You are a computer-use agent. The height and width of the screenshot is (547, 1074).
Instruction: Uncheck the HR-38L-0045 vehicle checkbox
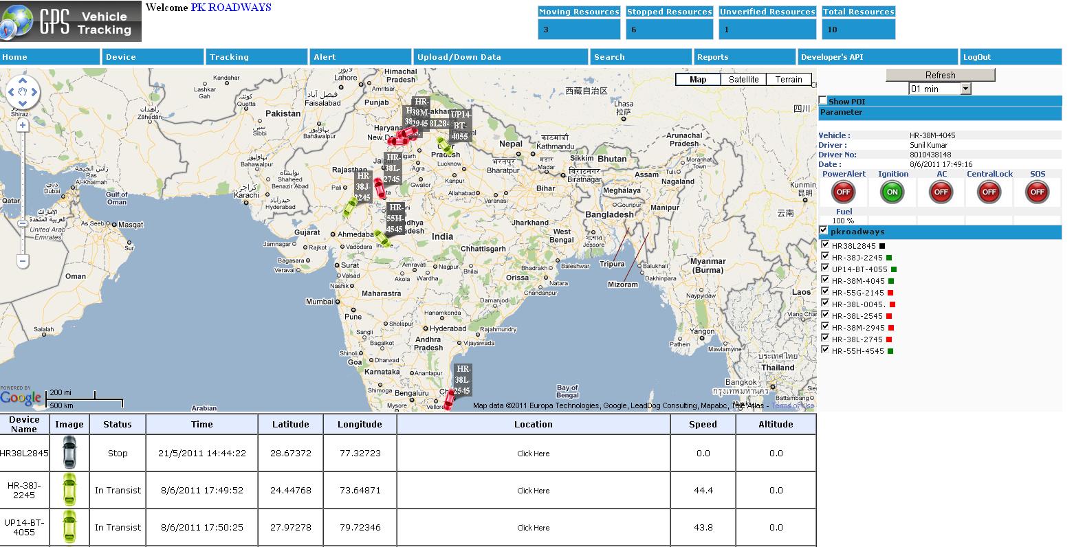click(825, 303)
